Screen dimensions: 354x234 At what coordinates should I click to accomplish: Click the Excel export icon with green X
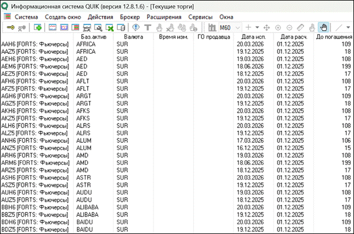click(x=110, y=27)
